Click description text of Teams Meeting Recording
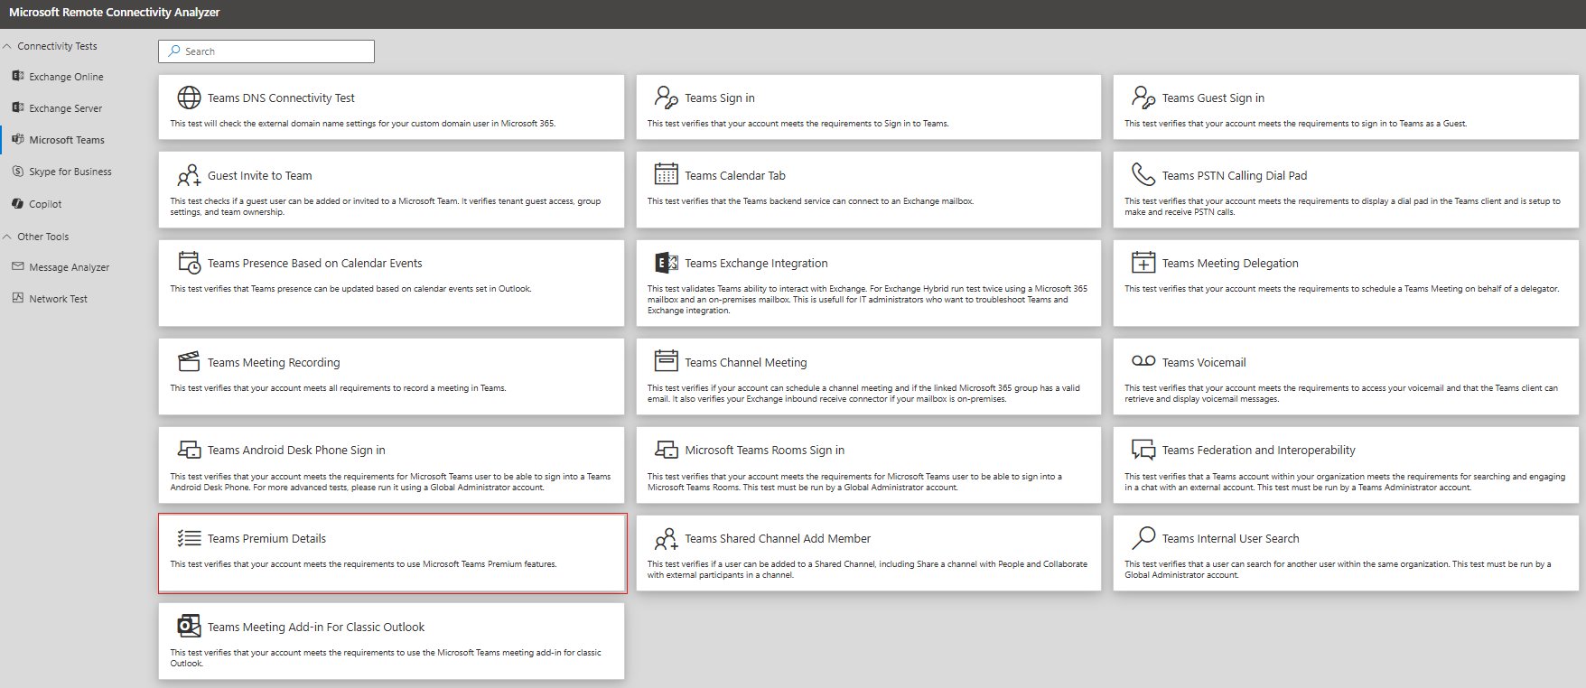1586x688 pixels. tap(338, 388)
